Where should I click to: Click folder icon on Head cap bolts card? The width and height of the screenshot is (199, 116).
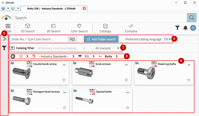[137, 63]
